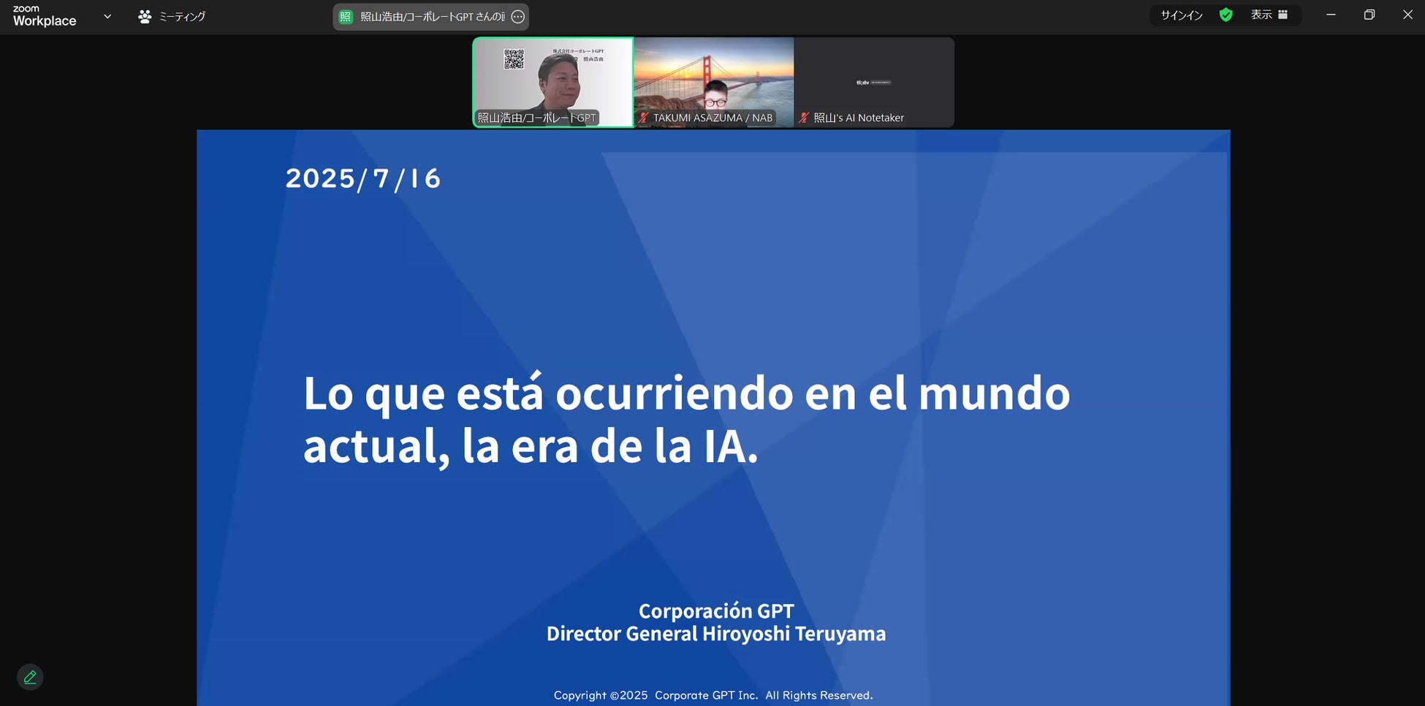Click the 'TAKUMI ASAZUMA / NAB' name label
This screenshot has height=706, width=1425.
coord(712,118)
